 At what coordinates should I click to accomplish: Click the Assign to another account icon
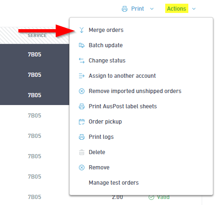(82, 76)
